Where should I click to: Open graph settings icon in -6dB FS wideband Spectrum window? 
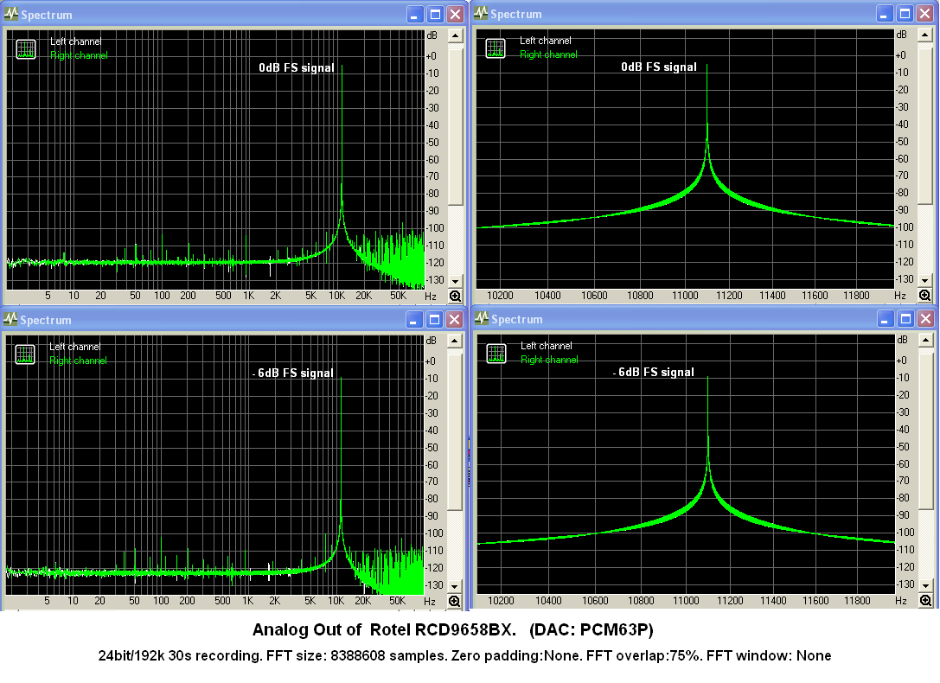point(25,354)
